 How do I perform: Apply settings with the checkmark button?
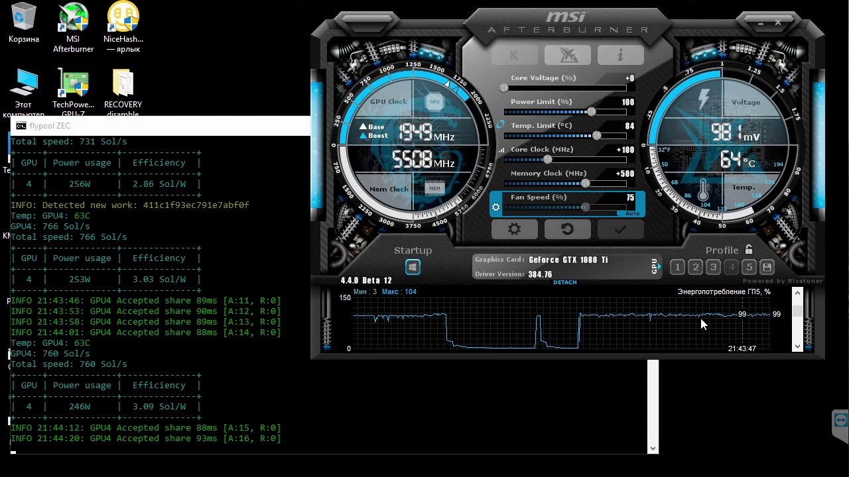(x=620, y=229)
